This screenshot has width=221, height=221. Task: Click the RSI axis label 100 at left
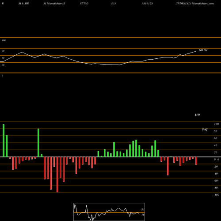(x=4, y=40)
